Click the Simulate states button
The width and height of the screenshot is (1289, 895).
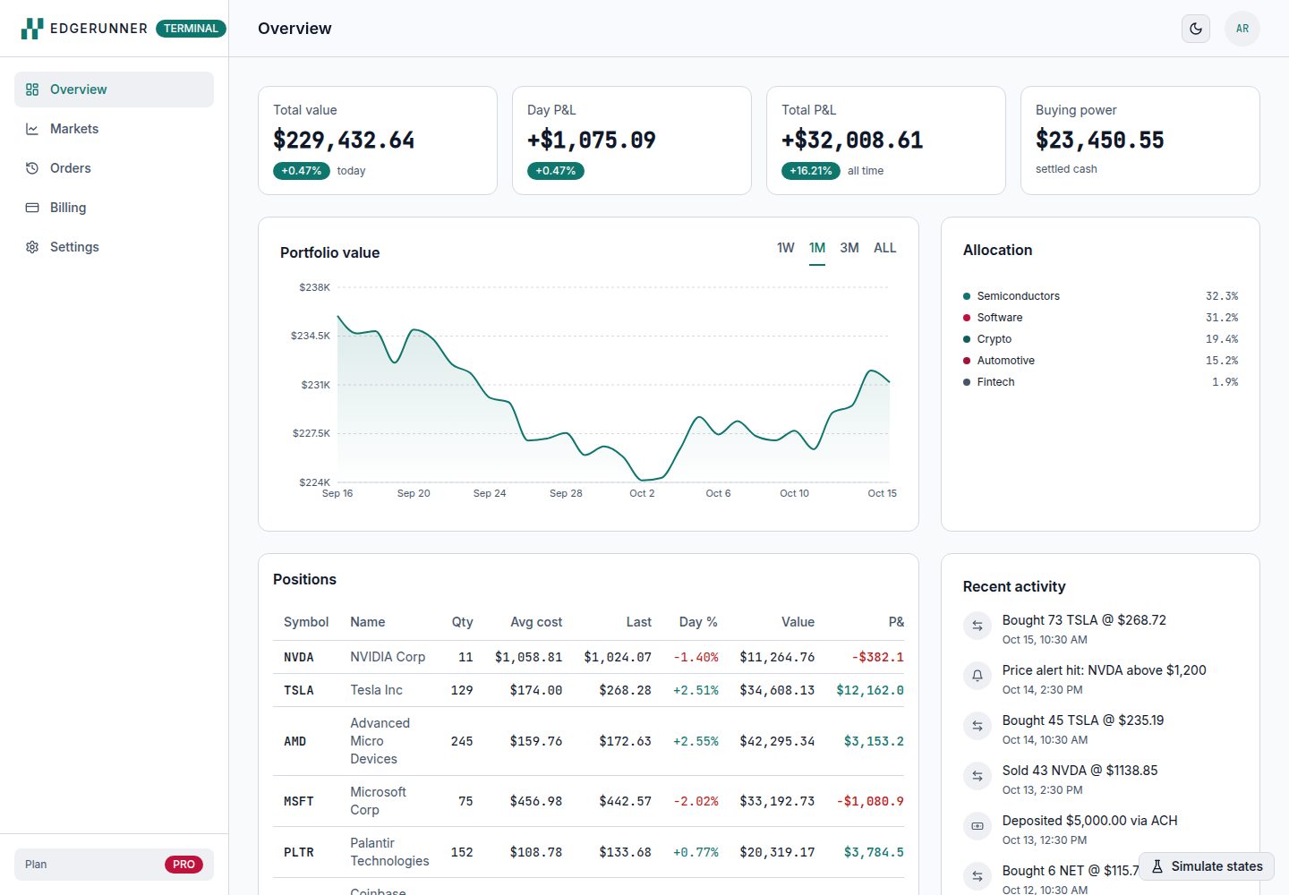pyautogui.click(x=1207, y=866)
